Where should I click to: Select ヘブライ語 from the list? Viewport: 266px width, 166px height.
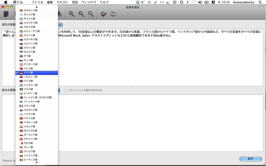(37, 114)
